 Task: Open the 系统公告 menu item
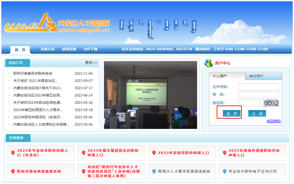(x=48, y=49)
